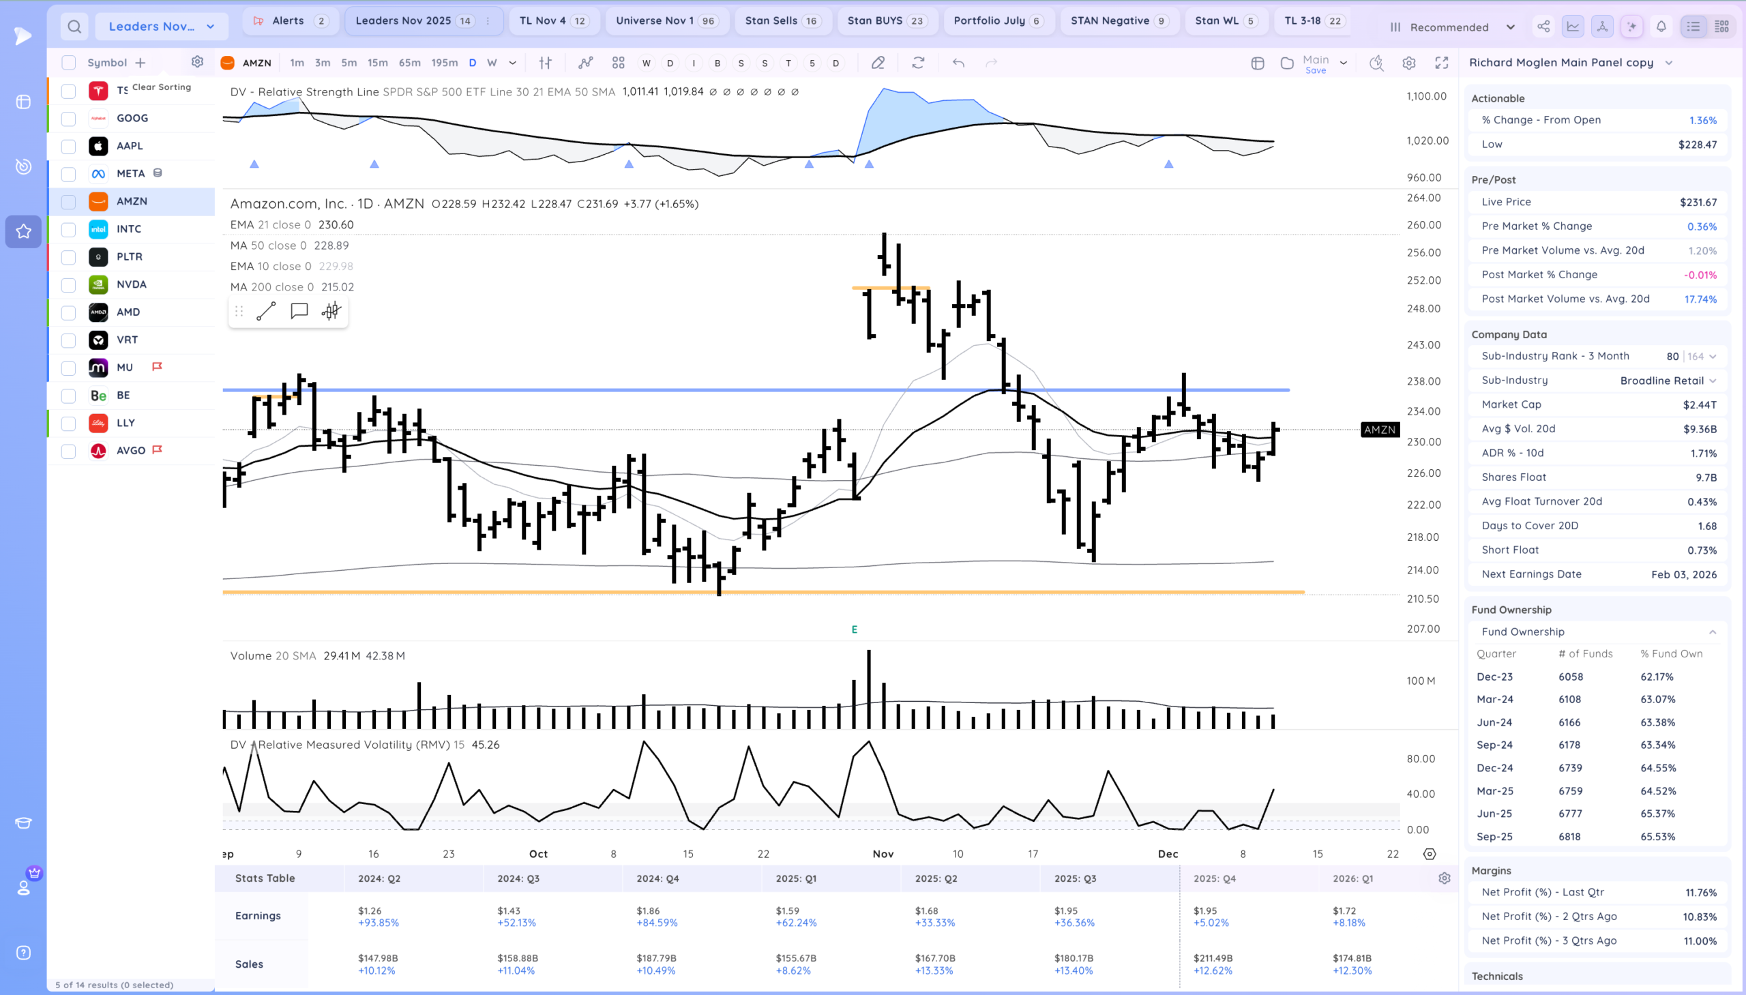Check the GOOG row checkbox

68,119
